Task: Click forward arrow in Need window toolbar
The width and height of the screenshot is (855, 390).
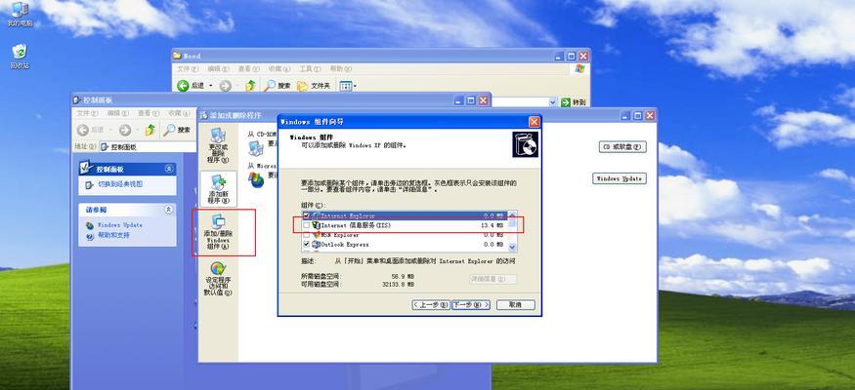Action: (x=225, y=86)
